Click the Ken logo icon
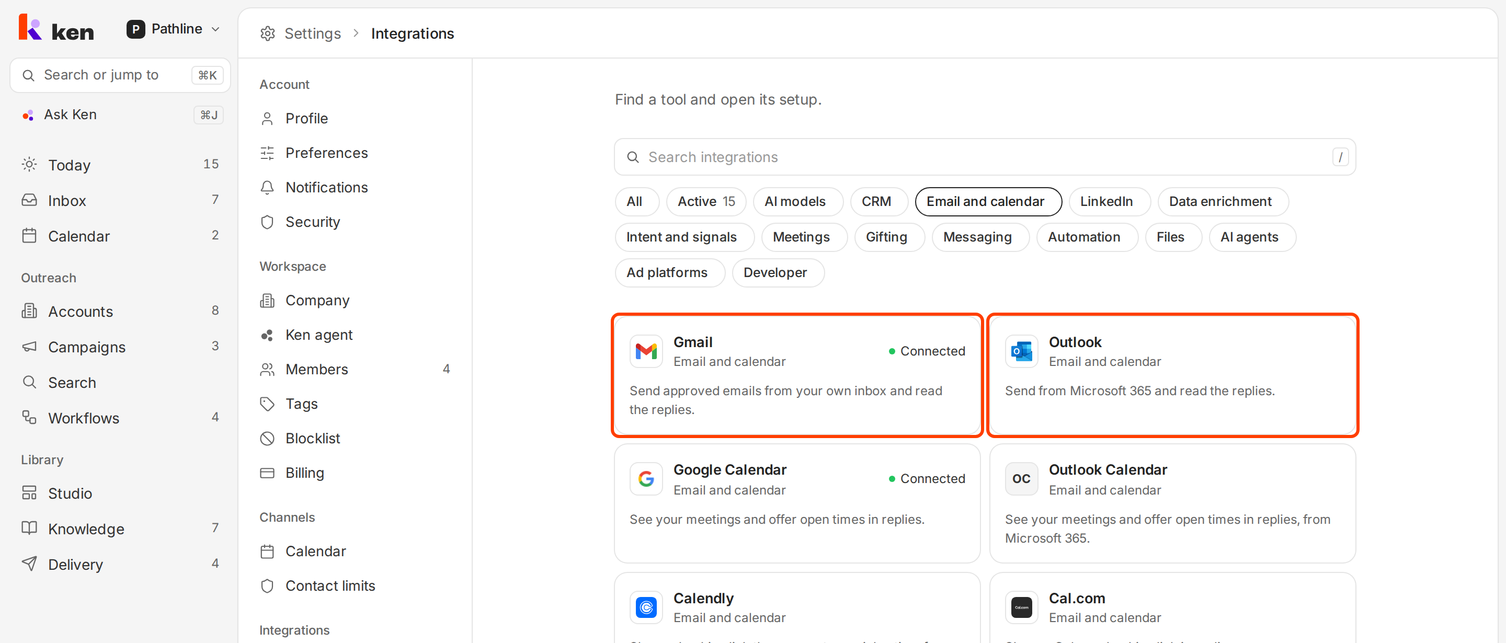This screenshot has width=1506, height=643. tap(30, 28)
